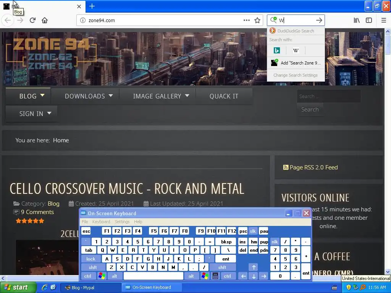
Task: Open the browser hamburger menu
Action: 383,20
